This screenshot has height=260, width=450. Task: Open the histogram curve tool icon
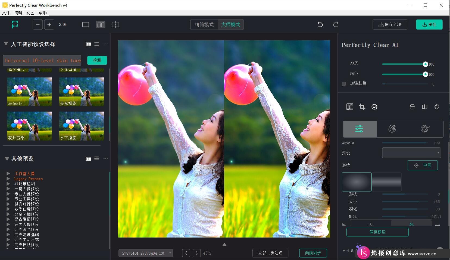pos(350,107)
